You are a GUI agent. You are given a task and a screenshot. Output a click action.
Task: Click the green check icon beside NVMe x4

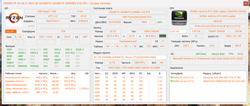tap(172, 81)
